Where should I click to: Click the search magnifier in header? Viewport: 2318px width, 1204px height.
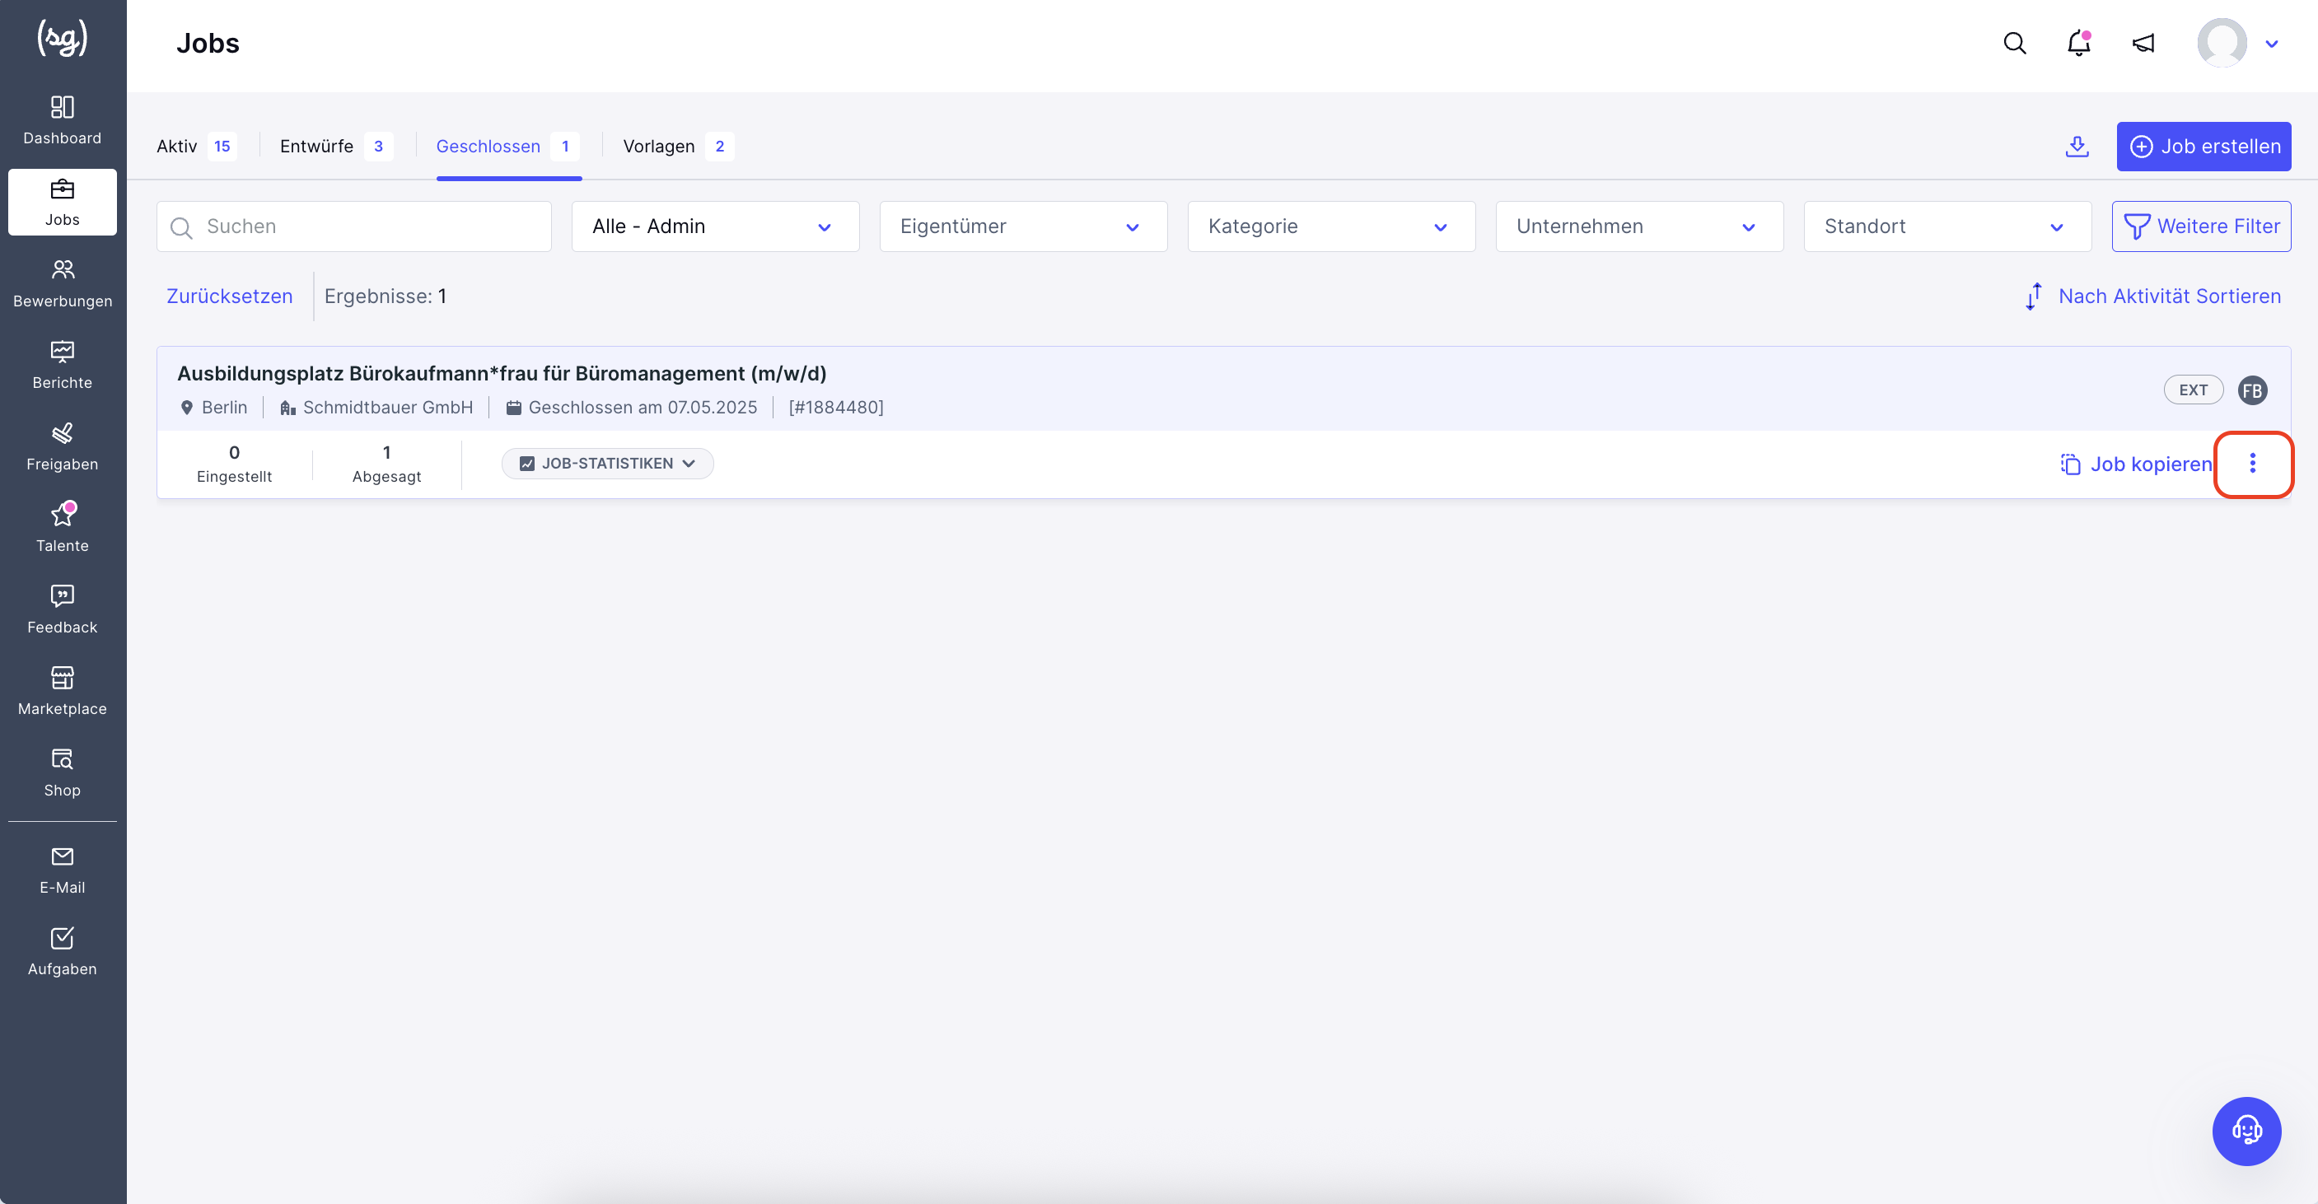(2015, 43)
